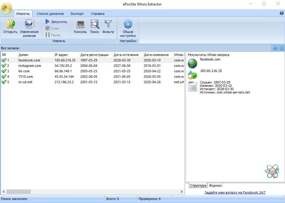
Task: Click modification date 2020-04-22 cell
Action: tap(152, 71)
